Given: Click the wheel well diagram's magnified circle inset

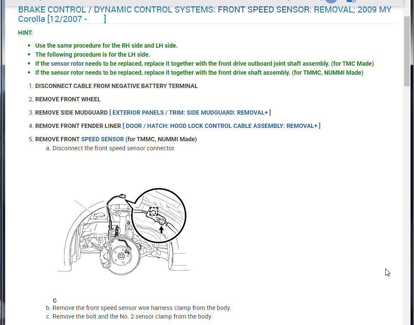Looking at the screenshot, I should click(x=158, y=215).
